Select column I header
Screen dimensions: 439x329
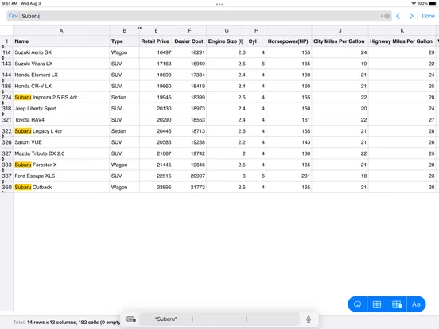(289, 30)
